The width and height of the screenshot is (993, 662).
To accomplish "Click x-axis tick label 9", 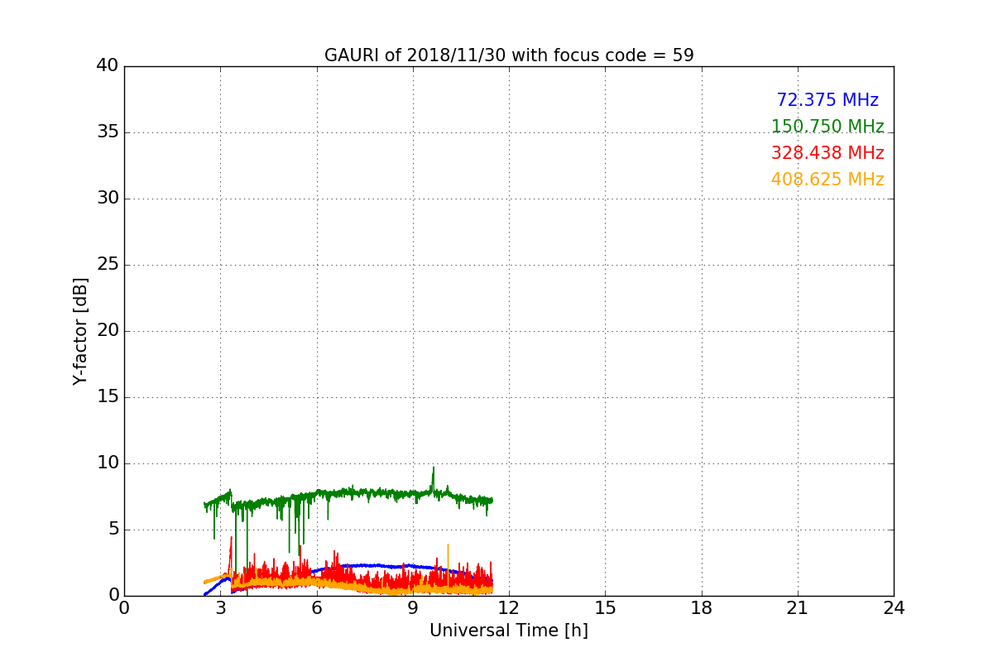I will pos(413,608).
